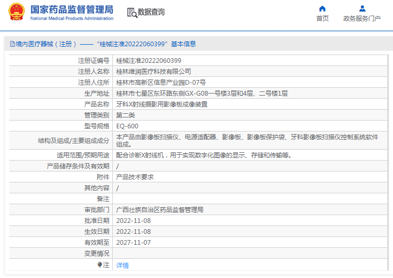393x278 pixels.
Task: Click the 数据查询 heading text
Action: (x=151, y=12)
